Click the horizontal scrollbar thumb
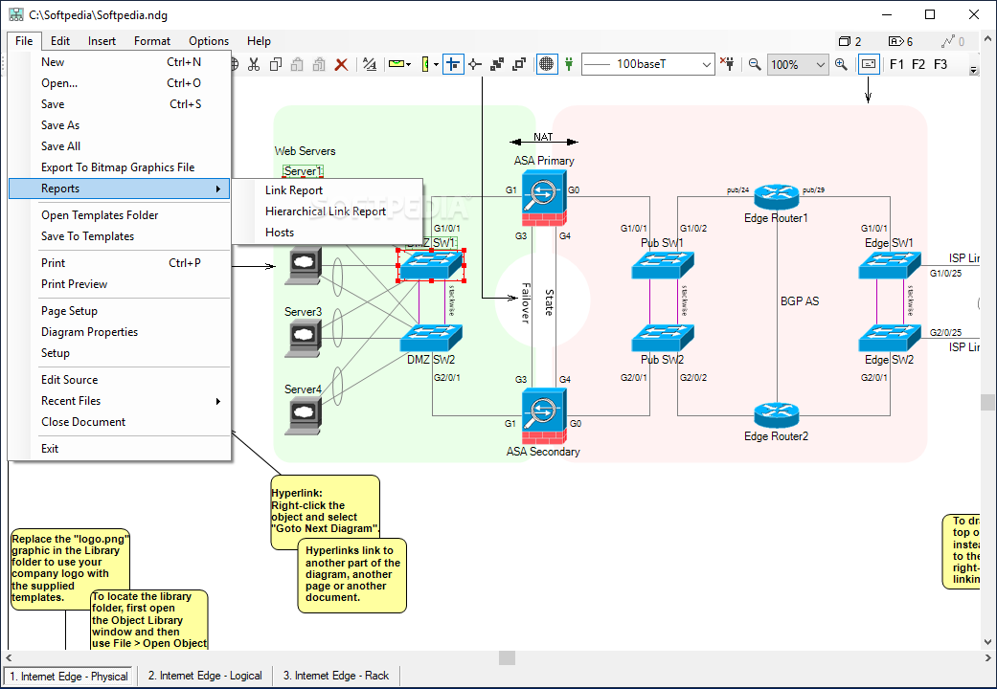Screen dimensions: 997x689 pos(507,657)
